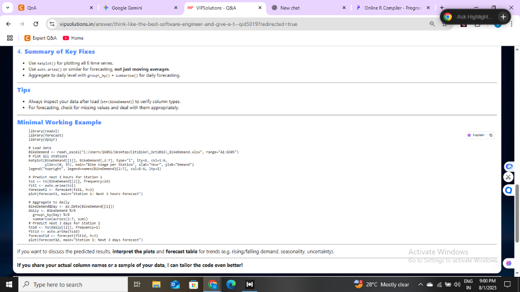Show hidden system tray icons chevron
The image size is (520, 292).
point(420,284)
